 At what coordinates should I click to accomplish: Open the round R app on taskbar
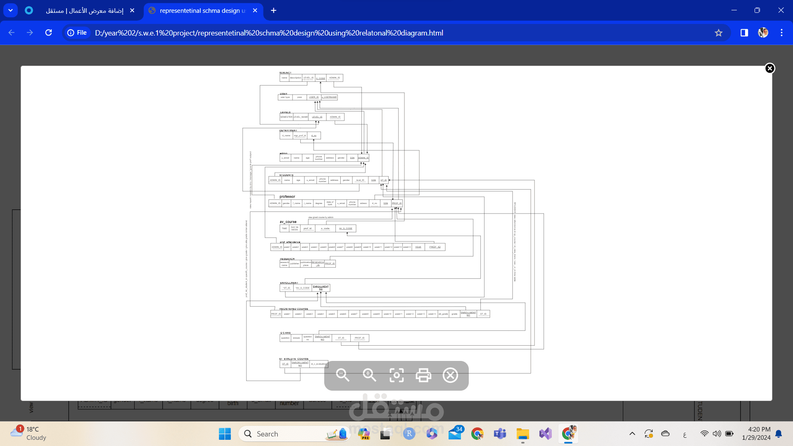(409, 434)
